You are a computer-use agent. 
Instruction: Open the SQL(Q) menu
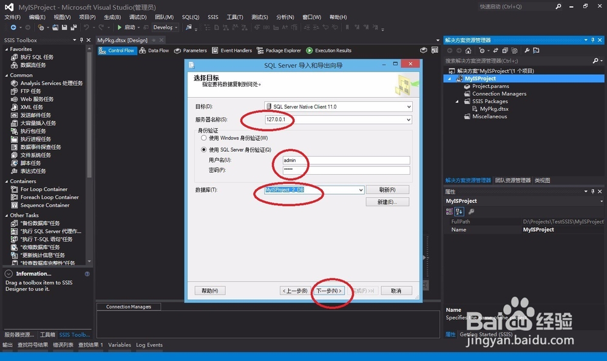[191, 17]
